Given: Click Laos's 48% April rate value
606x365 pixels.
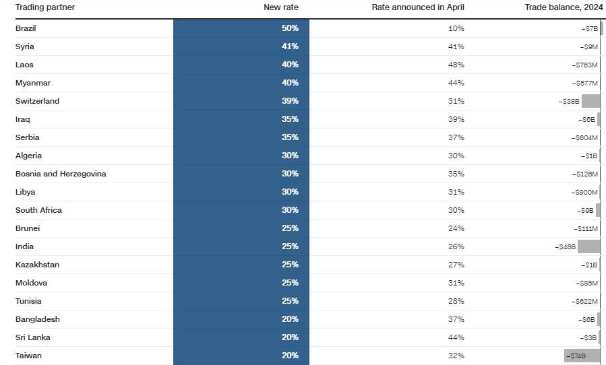Looking at the screenshot, I should point(456,65).
